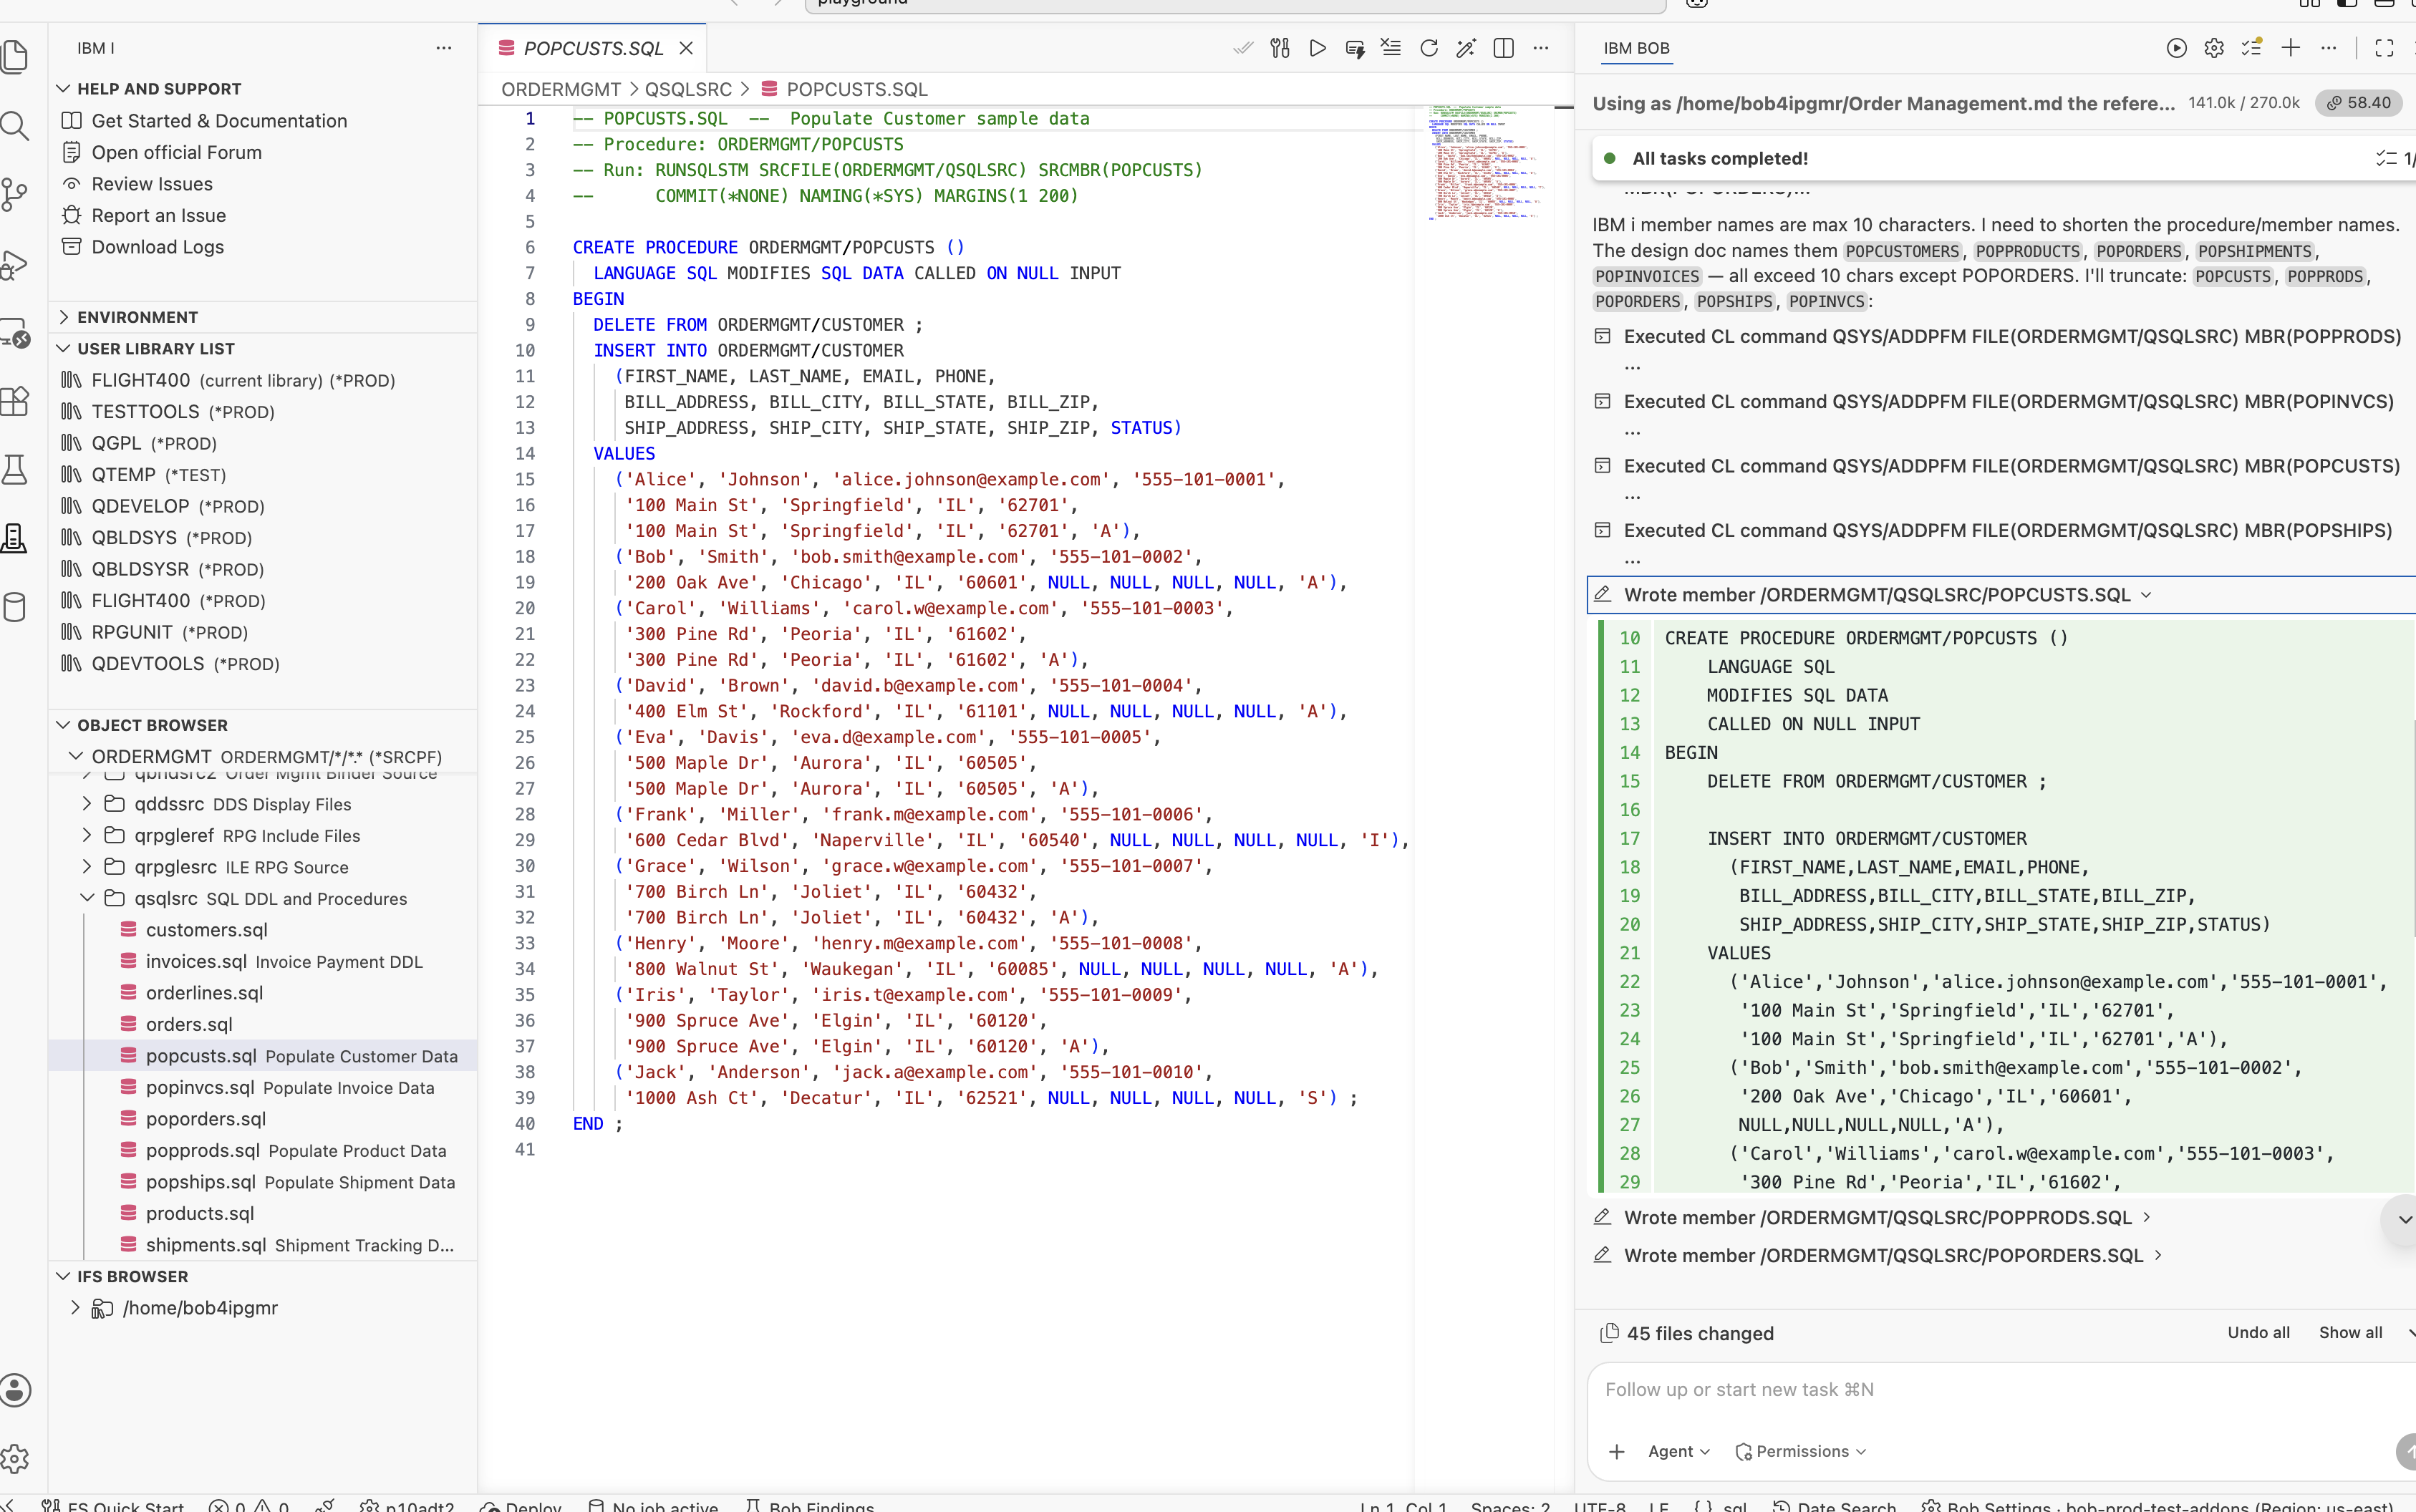2416x1512 pixels.
Task: Open editor More Actions ellipsis menu
Action: coord(1541,48)
